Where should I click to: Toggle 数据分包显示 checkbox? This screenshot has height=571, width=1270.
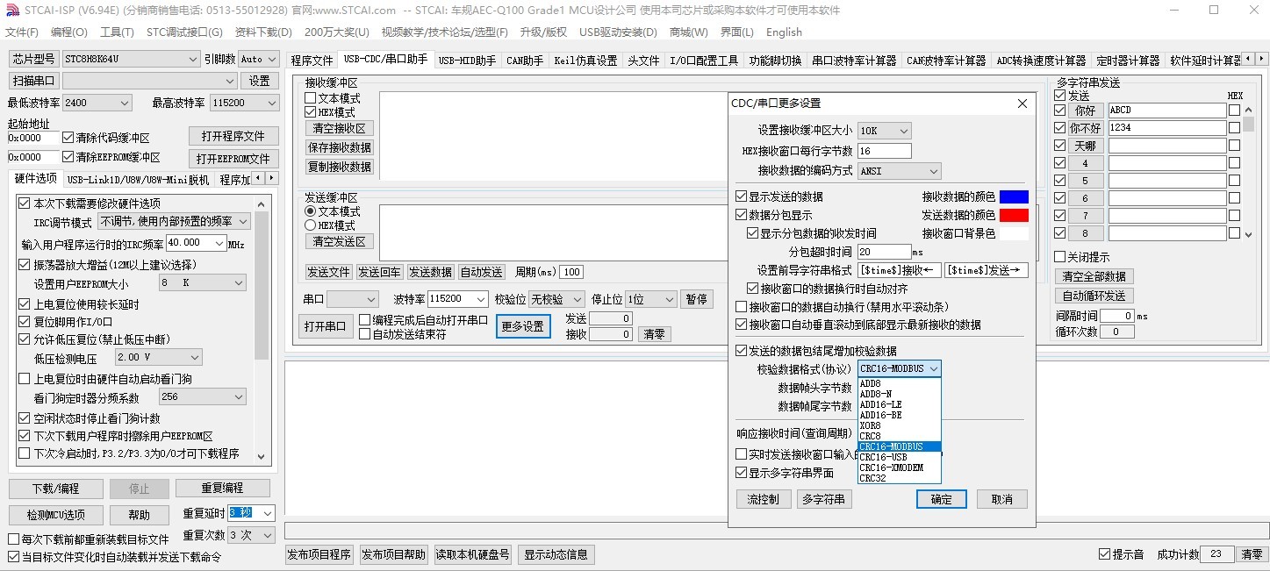point(742,215)
